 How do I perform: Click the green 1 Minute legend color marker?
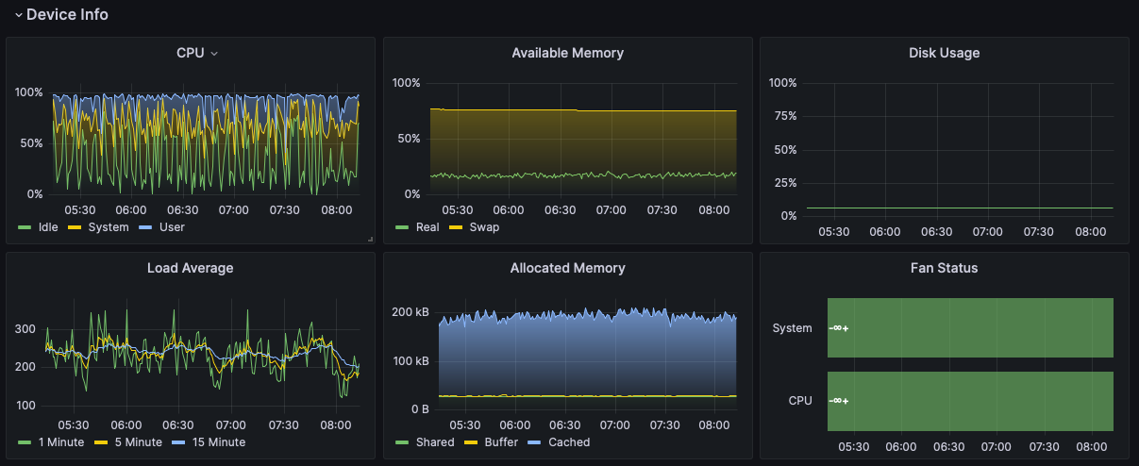click(25, 442)
